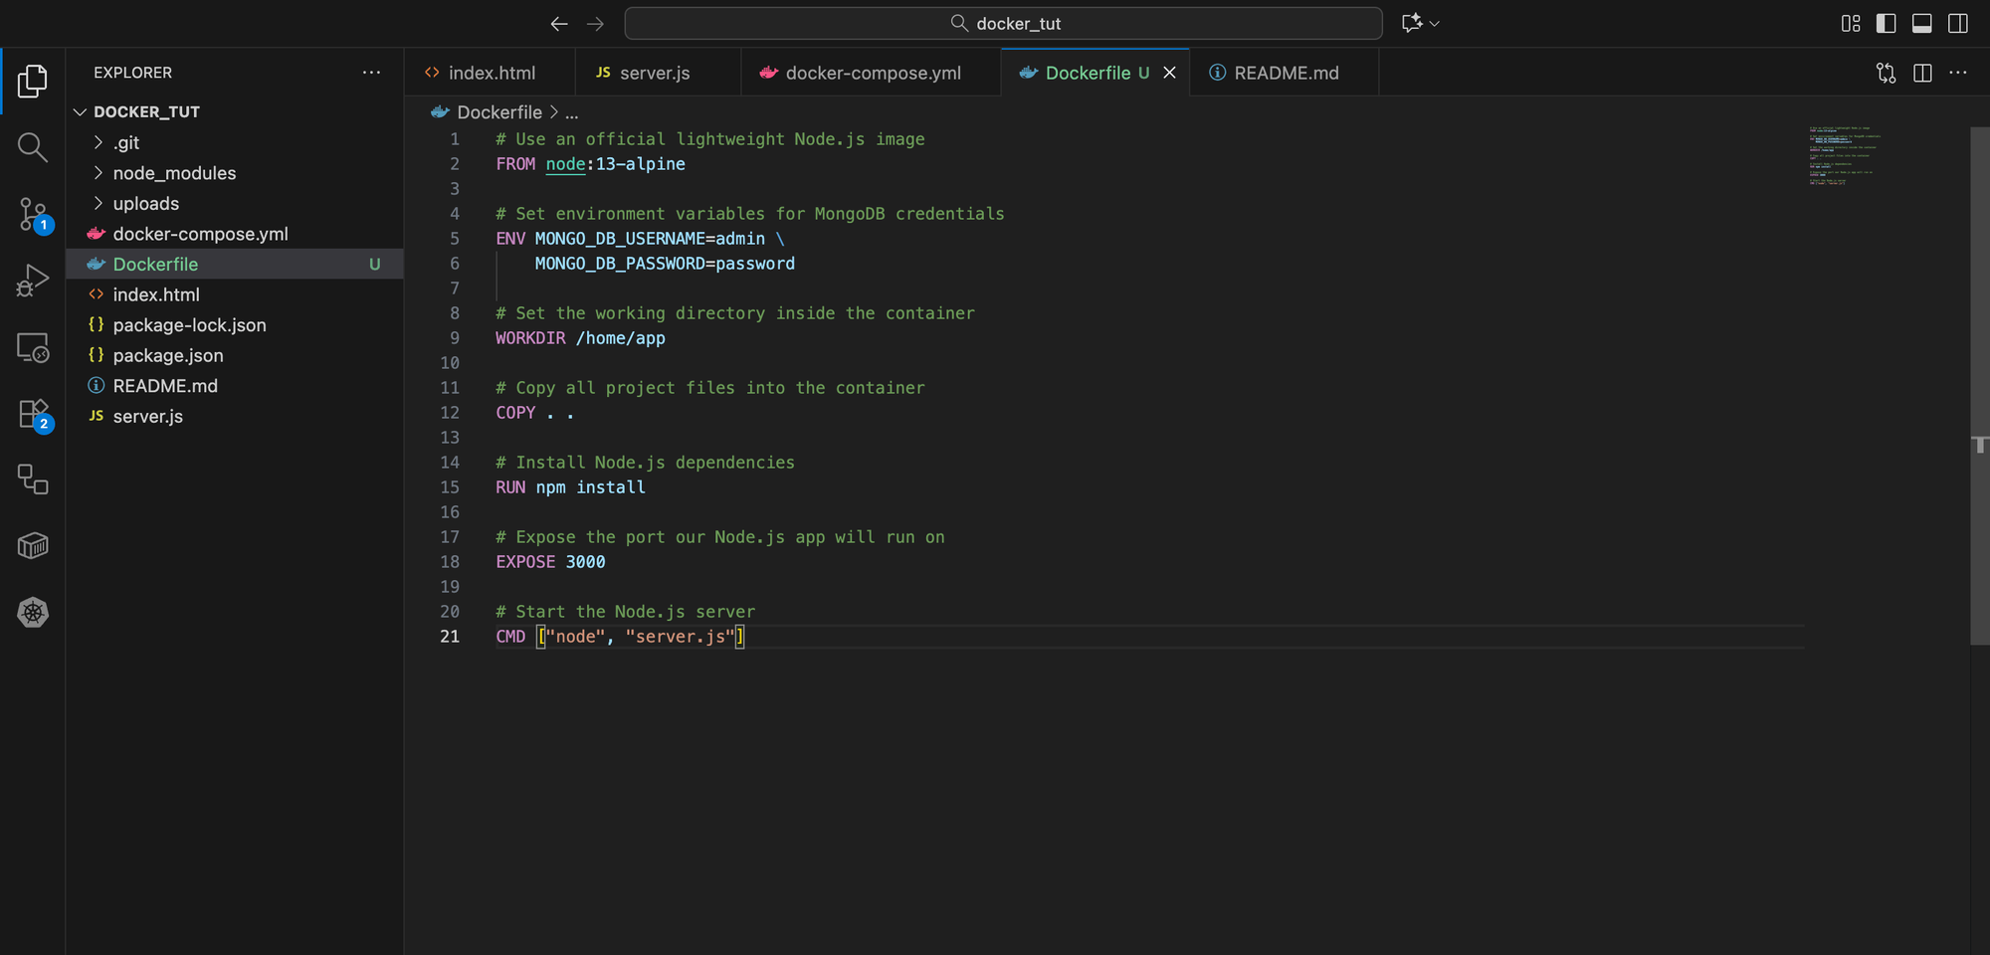Click the Go Back arrow button
1990x955 pixels.
[x=559, y=23]
